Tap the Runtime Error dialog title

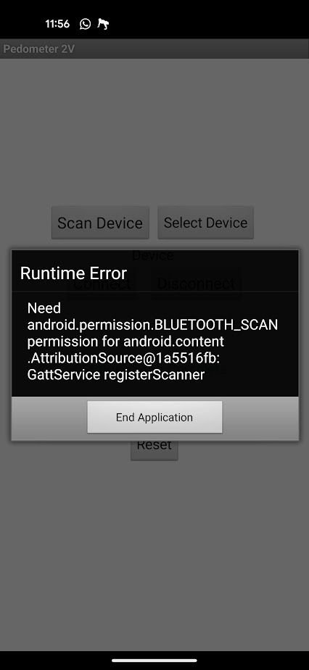[73, 273]
